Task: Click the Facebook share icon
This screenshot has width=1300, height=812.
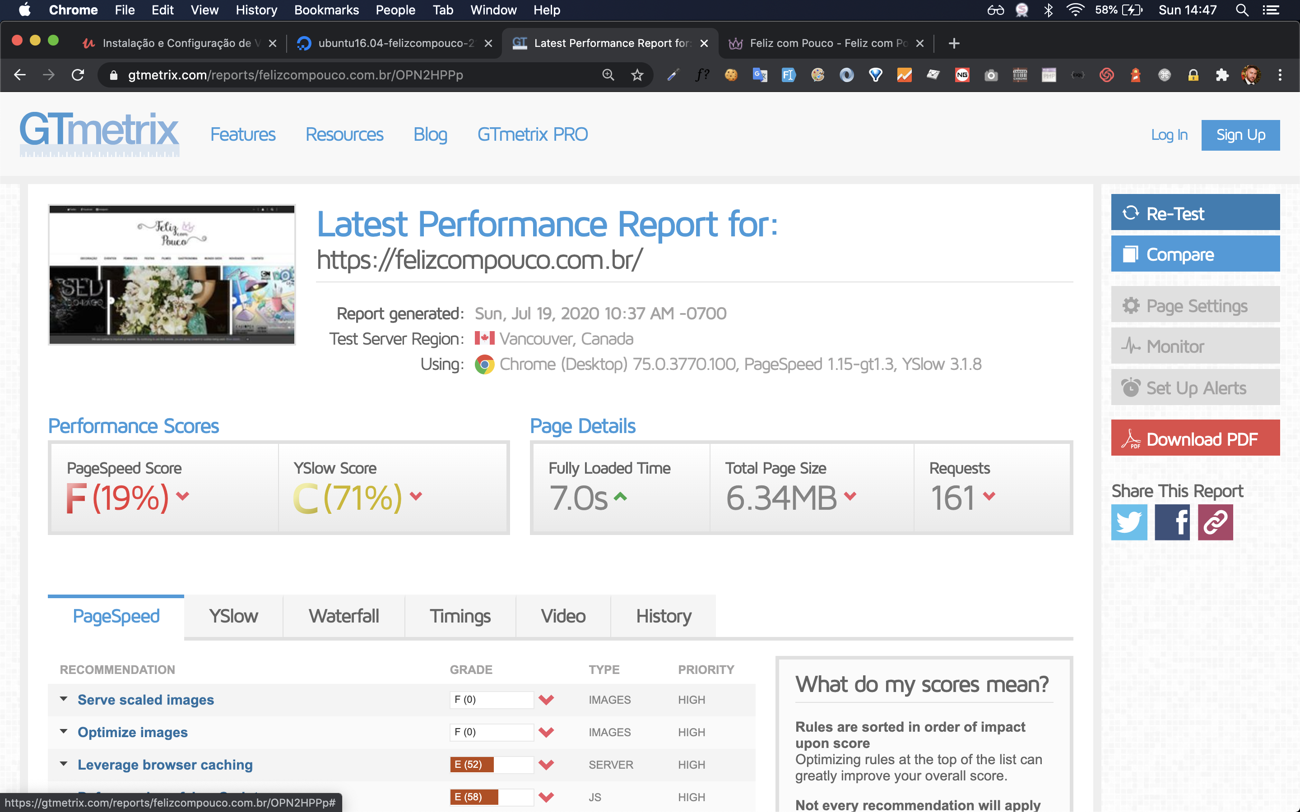Action: click(x=1172, y=522)
